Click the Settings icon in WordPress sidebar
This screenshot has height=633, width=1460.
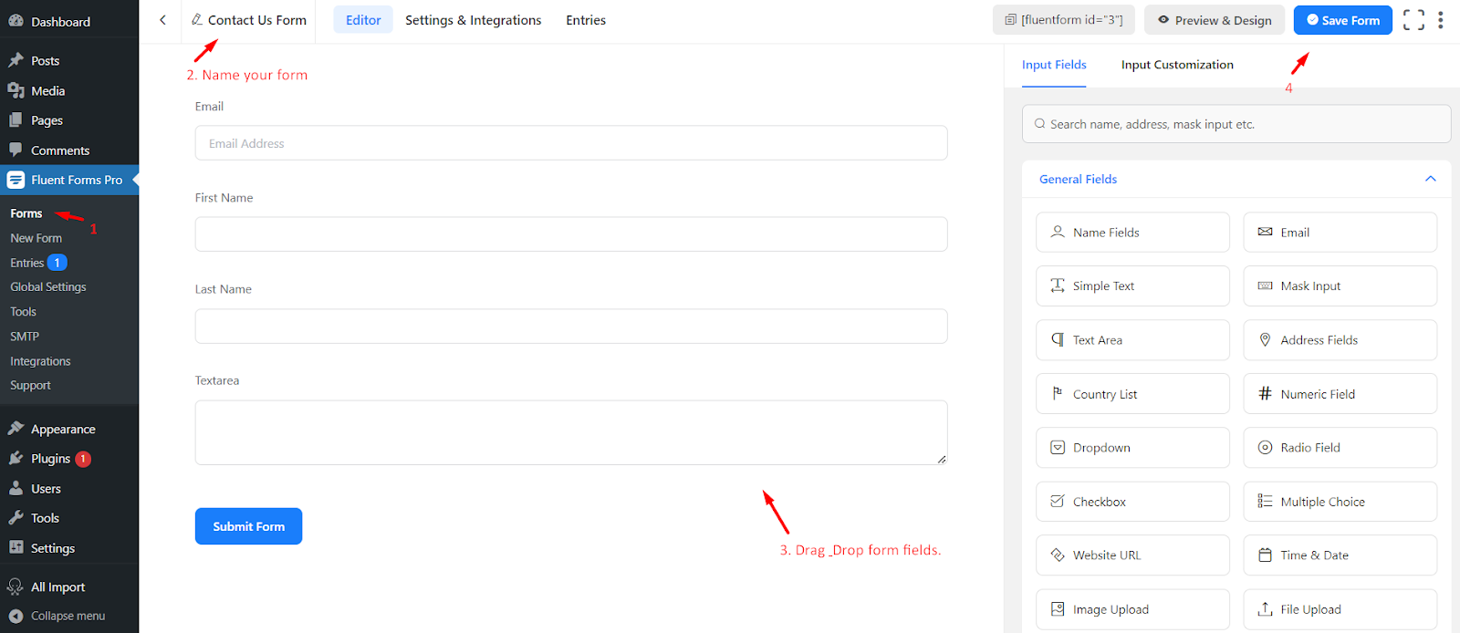pos(16,547)
